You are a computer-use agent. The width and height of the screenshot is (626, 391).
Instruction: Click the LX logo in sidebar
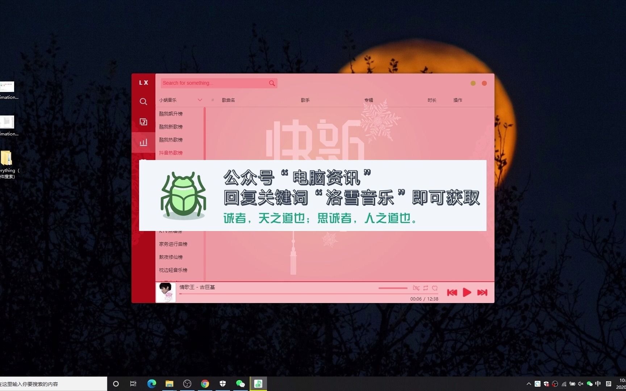143,83
